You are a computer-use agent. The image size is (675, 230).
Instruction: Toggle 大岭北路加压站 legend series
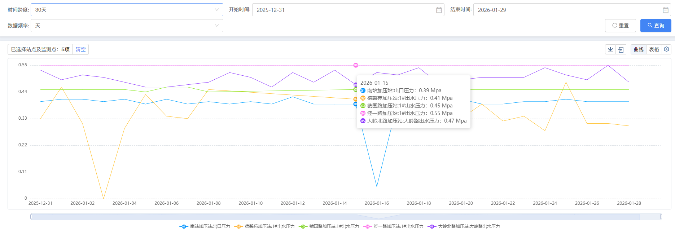click(464, 226)
